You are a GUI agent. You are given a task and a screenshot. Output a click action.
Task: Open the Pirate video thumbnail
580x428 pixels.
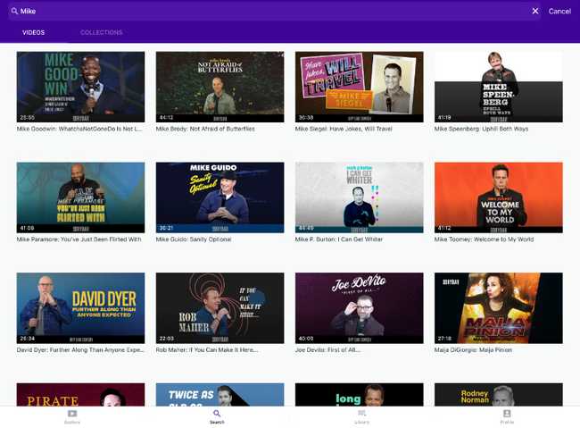[80, 395]
